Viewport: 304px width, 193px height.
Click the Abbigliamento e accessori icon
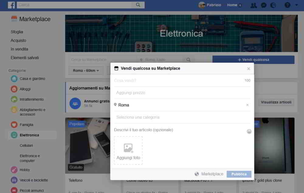click(x=14, y=110)
